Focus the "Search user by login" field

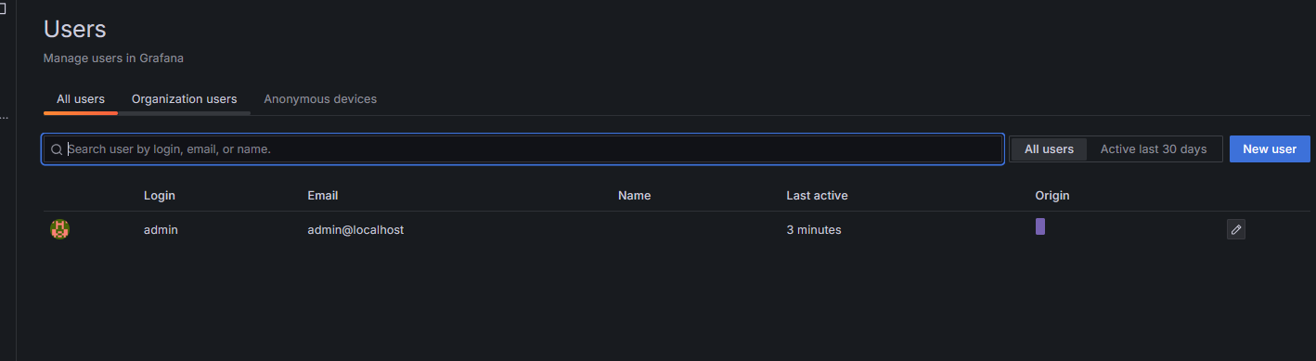click(523, 149)
